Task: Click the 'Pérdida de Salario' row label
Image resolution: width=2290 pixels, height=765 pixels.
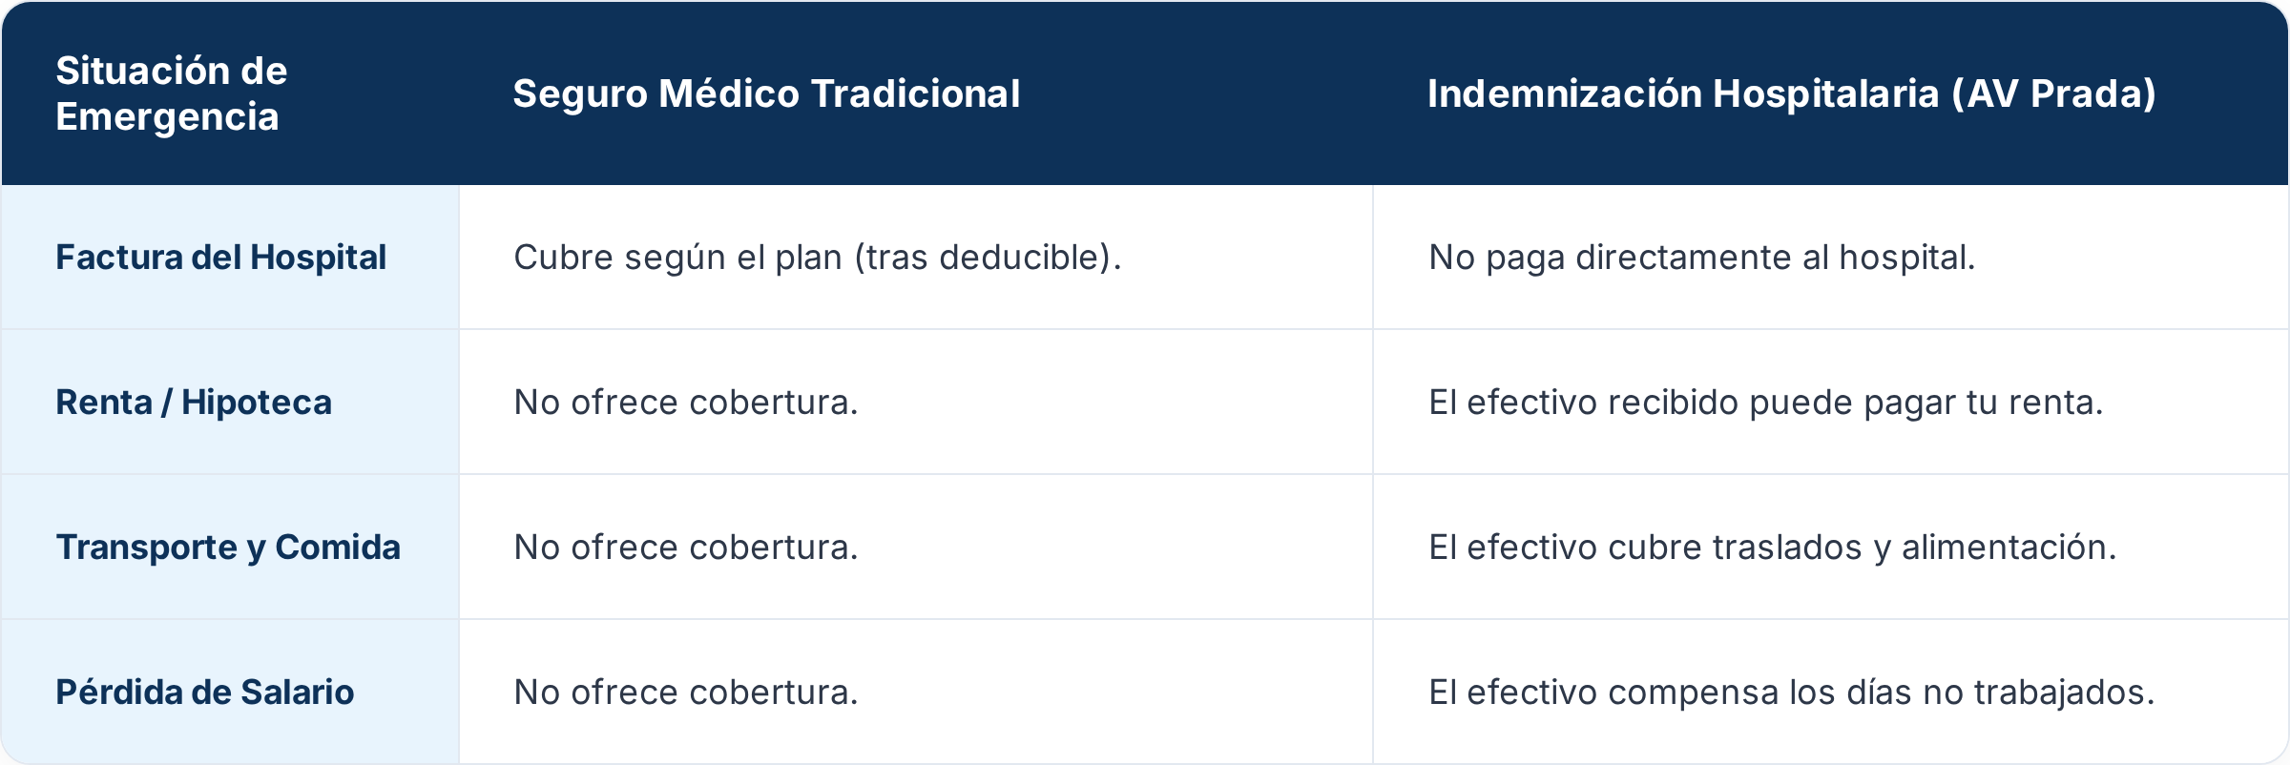Action: coord(204,693)
